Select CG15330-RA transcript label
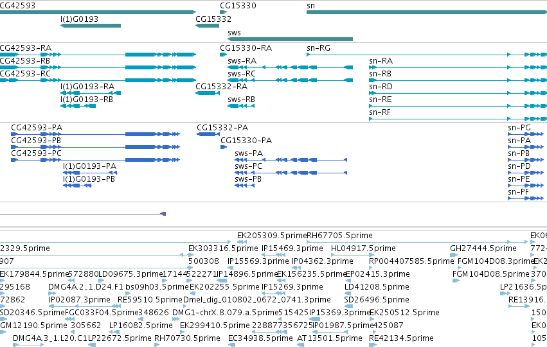 (x=246, y=48)
